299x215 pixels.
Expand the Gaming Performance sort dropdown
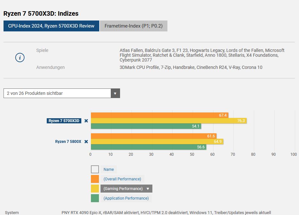(x=126, y=189)
